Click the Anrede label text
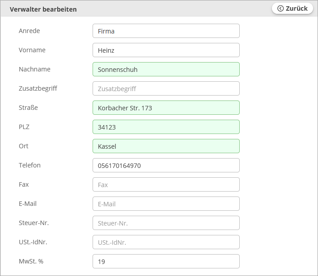This screenshot has width=318, height=276. pos(29,31)
